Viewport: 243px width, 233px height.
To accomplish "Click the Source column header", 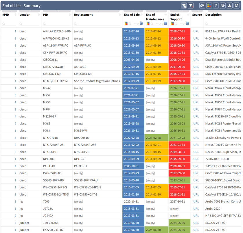I will [197, 15].
